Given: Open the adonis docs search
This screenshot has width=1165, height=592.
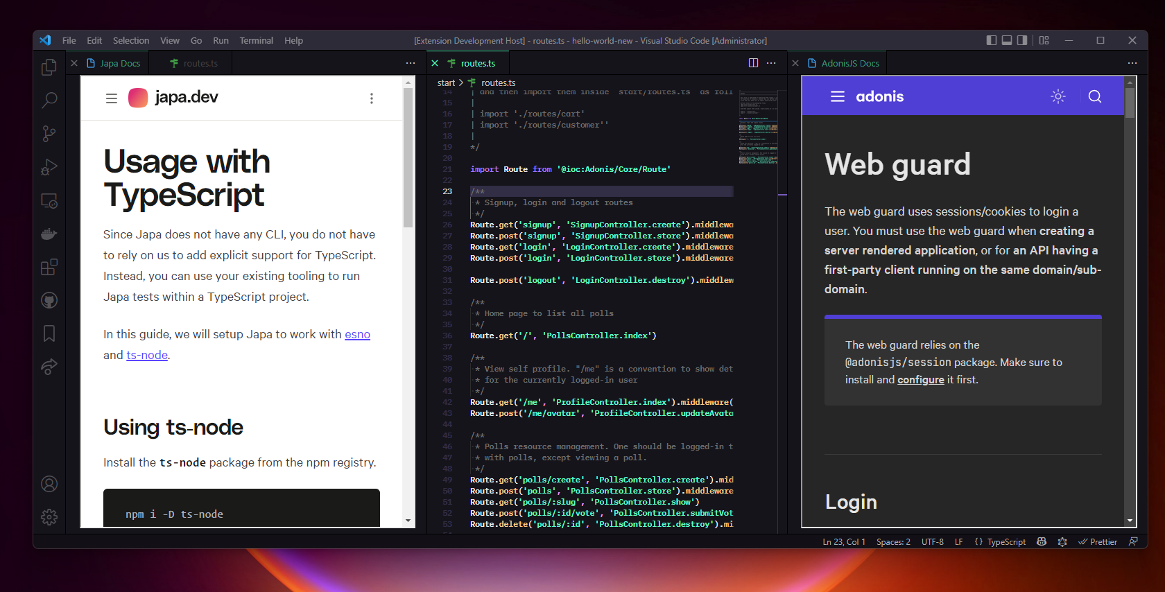Looking at the screenshot, I should point(1095,96).
